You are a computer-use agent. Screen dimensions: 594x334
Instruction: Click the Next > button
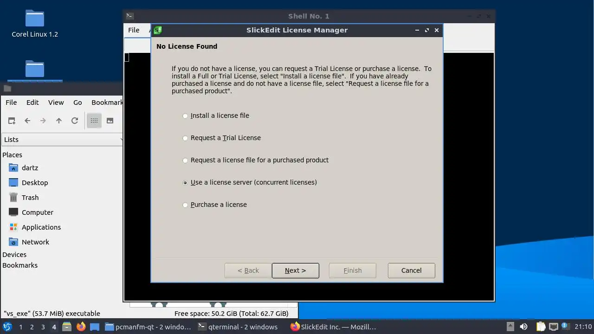pyautogui.click(x=295, y=270)
